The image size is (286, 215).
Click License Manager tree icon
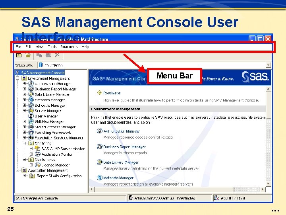(x=38, y=165)
